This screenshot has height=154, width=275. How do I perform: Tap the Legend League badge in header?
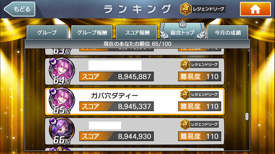click(x=202, y=9)
